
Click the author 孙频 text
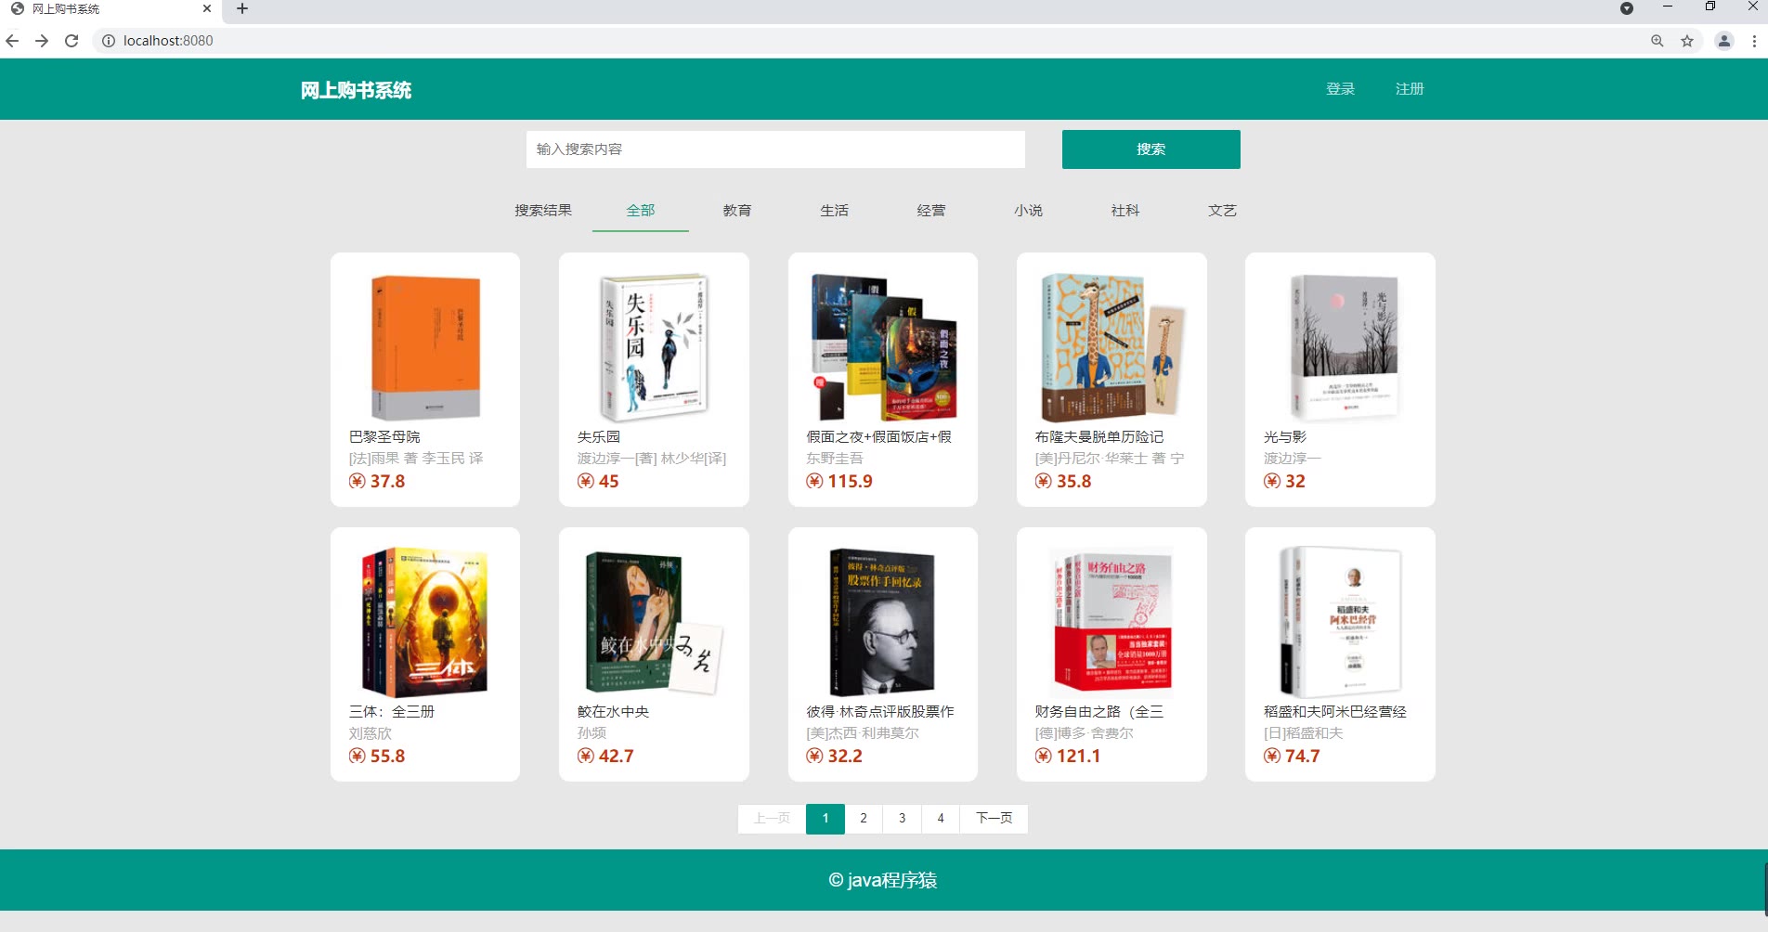[x=592, y=733]
